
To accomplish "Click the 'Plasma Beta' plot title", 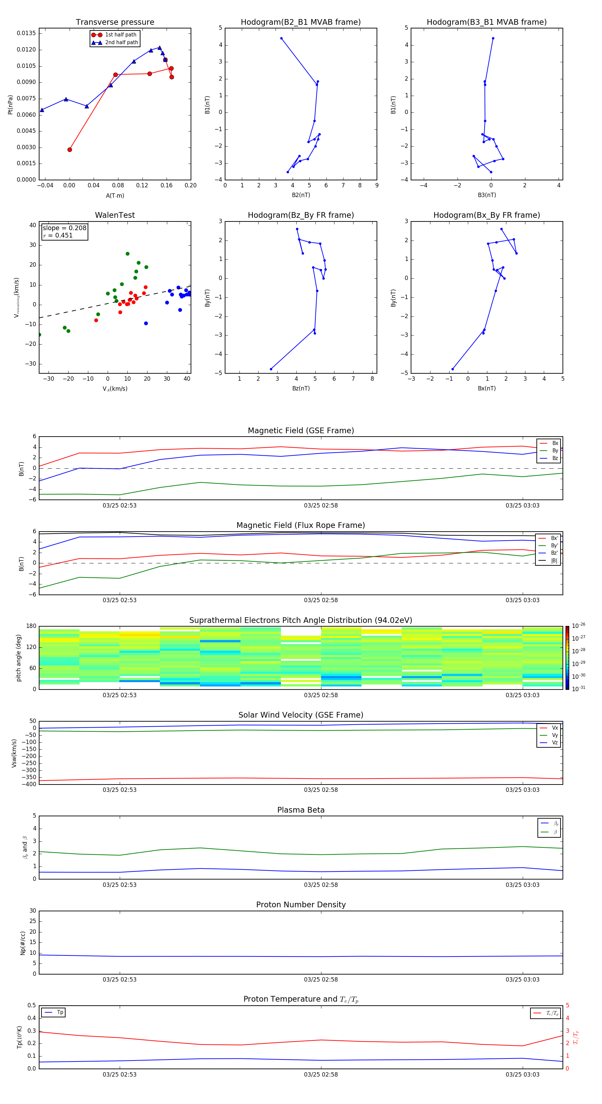I will pyautogui.click(x=301, y=810).
